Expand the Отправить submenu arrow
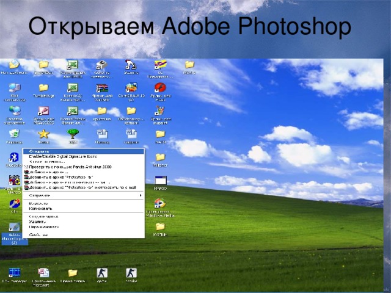391x293 pixels. pyautogui.click(x=141, y=195)
